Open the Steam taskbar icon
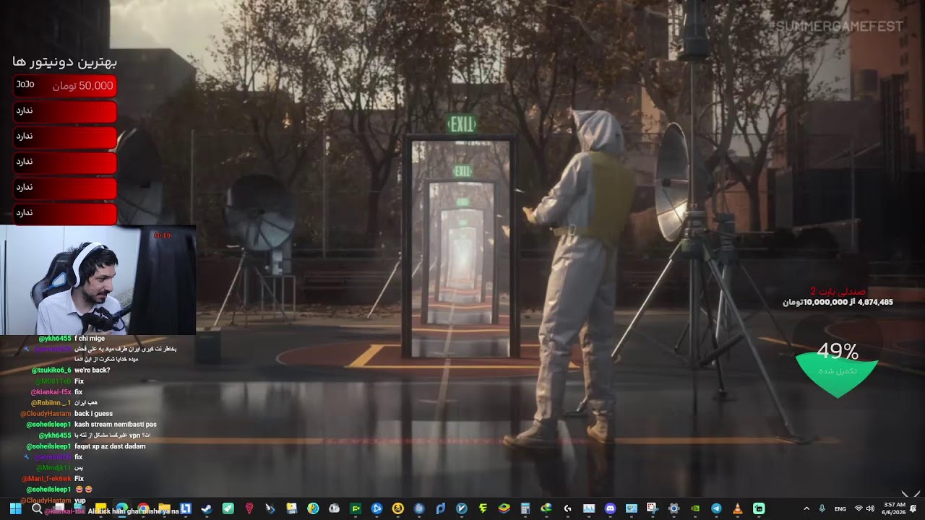The height and width of the screenshot is (520, 925). pos(207,508)
